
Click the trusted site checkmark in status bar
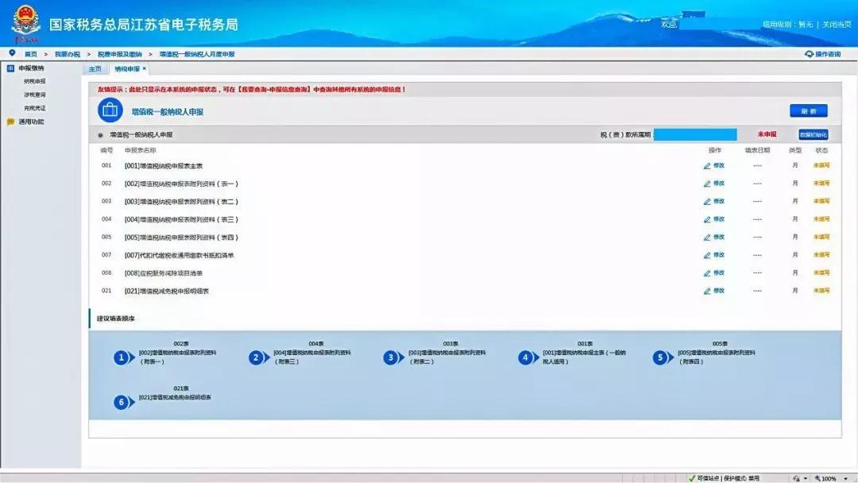click(692, 478)
